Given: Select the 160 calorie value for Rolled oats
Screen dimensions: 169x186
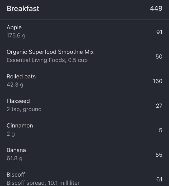Looking at the screenshot, I should [x=157, y=81].
